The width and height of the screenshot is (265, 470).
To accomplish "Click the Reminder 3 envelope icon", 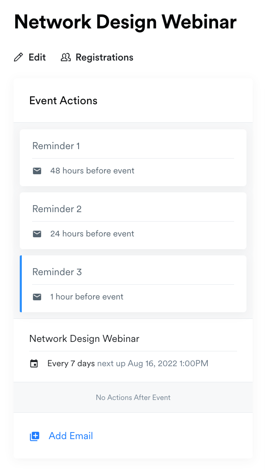I will pos(37,297).
